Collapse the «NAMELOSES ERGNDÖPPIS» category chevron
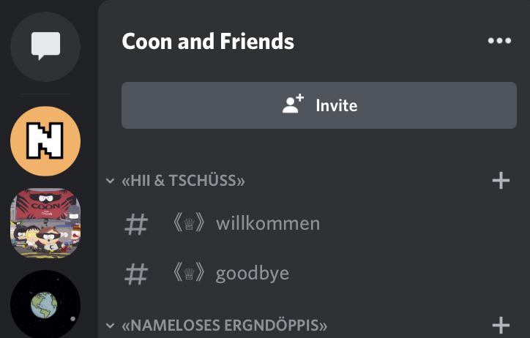The height and width of the screenshot is (338, 530). 111,325
